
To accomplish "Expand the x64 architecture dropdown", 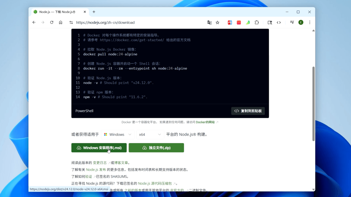I will point(150,135).
